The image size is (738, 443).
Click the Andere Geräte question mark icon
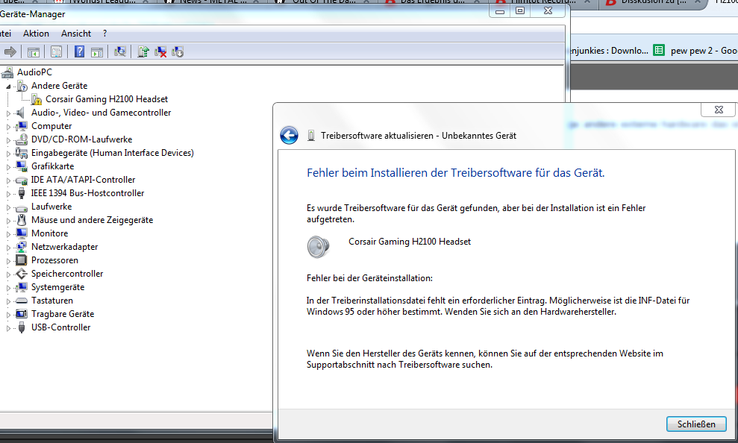pyautogui.click(x=22, y=86)
